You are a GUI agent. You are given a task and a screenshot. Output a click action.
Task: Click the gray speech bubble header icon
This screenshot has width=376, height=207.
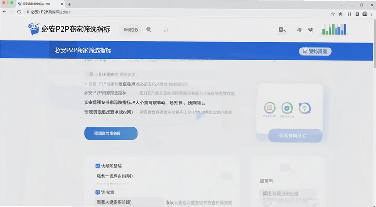pos(149,30)
